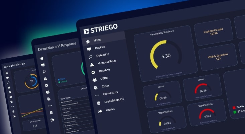The height and width of the screenshot is (134, 245).
Task: Click the Cases icon beside Cases label
Action: pos(96,88)
